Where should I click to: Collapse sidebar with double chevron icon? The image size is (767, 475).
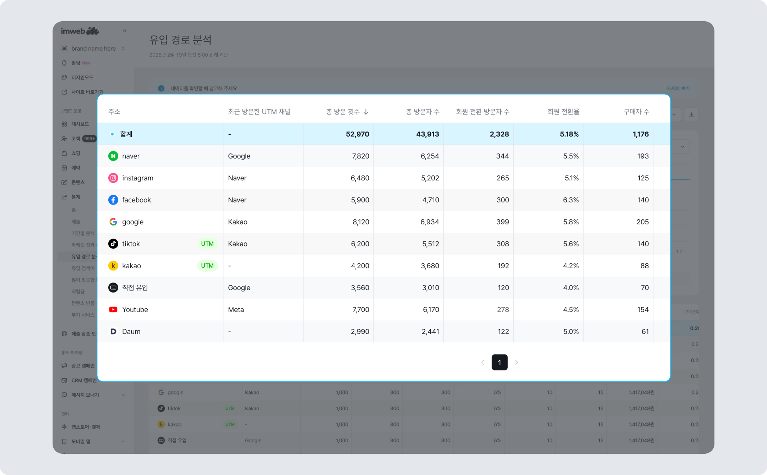pyautogui.click(x=125, y=31)
